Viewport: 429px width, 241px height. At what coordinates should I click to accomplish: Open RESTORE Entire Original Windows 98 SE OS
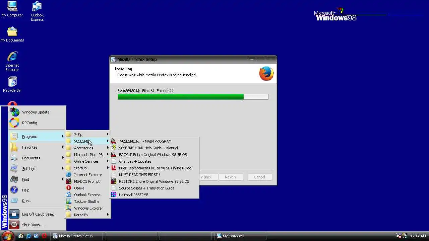pyautogui.click(x=155, y=181)
